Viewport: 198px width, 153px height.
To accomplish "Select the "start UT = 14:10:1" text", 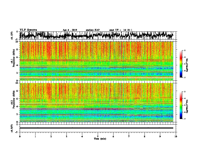I will [121, 30].
